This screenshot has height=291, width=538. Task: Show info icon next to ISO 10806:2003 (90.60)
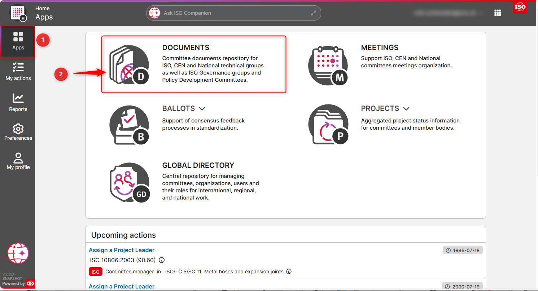click(162, 260)
